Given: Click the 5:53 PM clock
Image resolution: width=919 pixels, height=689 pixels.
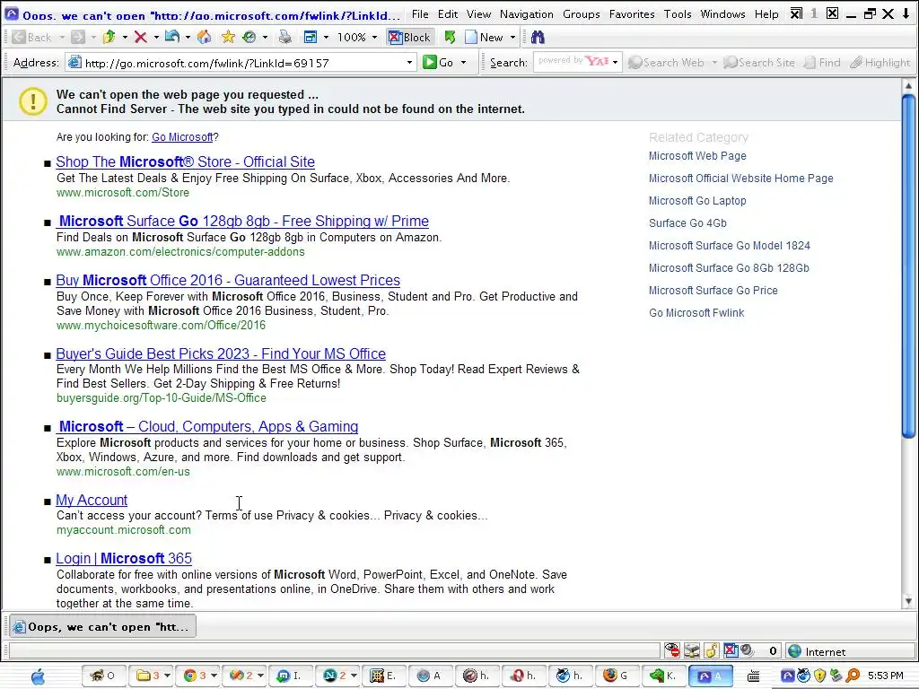Looking at the screenshot, I should (885, 676).
